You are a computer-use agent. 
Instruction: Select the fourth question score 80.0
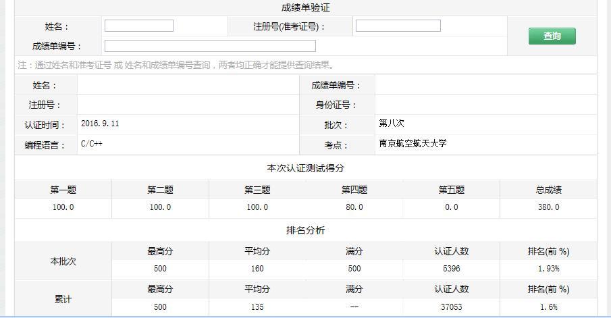[x=354, y=207]
